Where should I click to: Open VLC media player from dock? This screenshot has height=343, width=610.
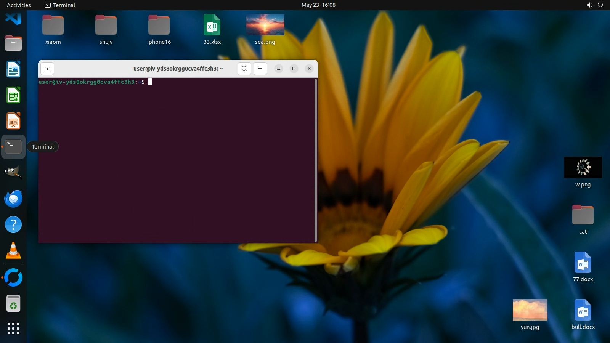click(13, 251)
